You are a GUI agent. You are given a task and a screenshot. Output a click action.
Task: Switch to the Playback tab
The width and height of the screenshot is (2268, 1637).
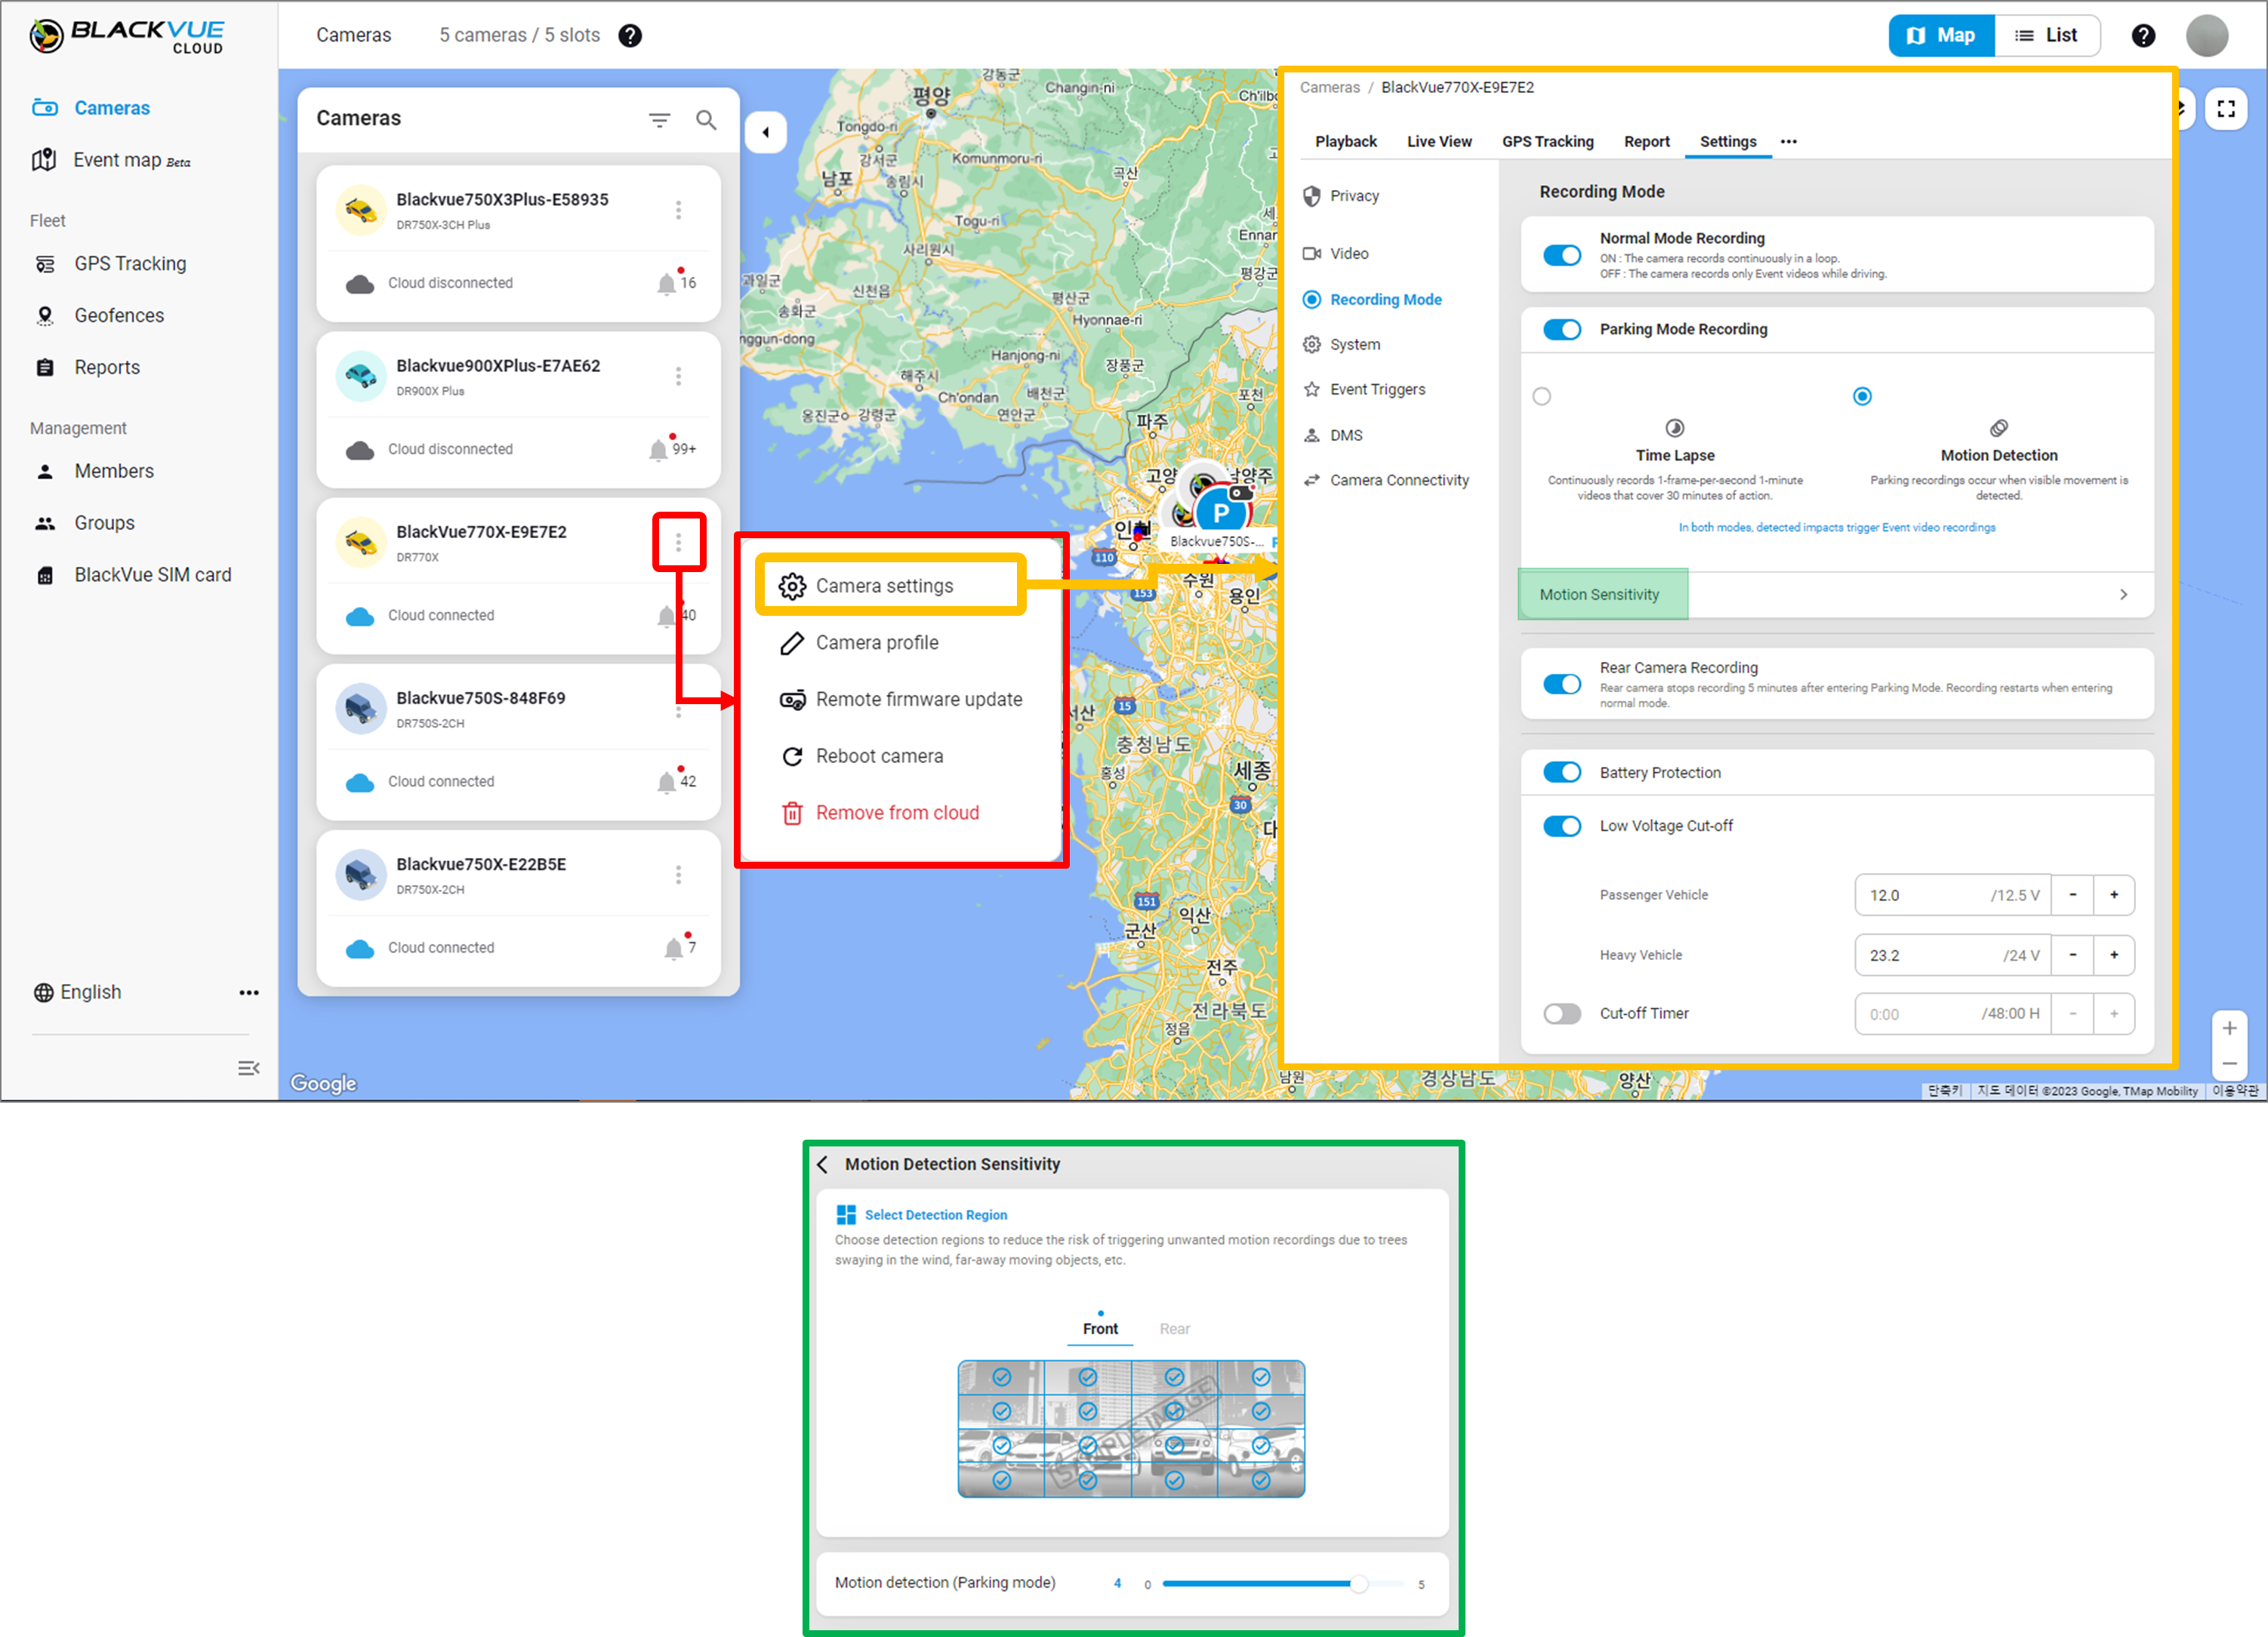click(1345, 142)
